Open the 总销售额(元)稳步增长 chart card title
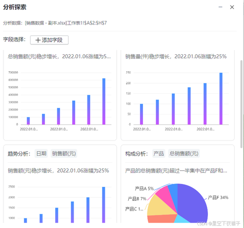 [59, 56]
